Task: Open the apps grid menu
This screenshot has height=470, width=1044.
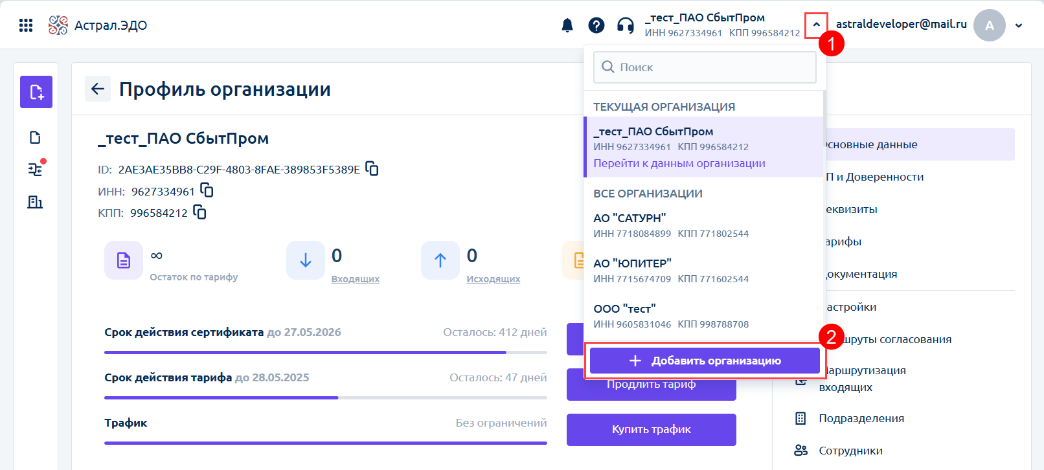Action: click(x=26, y=25)
